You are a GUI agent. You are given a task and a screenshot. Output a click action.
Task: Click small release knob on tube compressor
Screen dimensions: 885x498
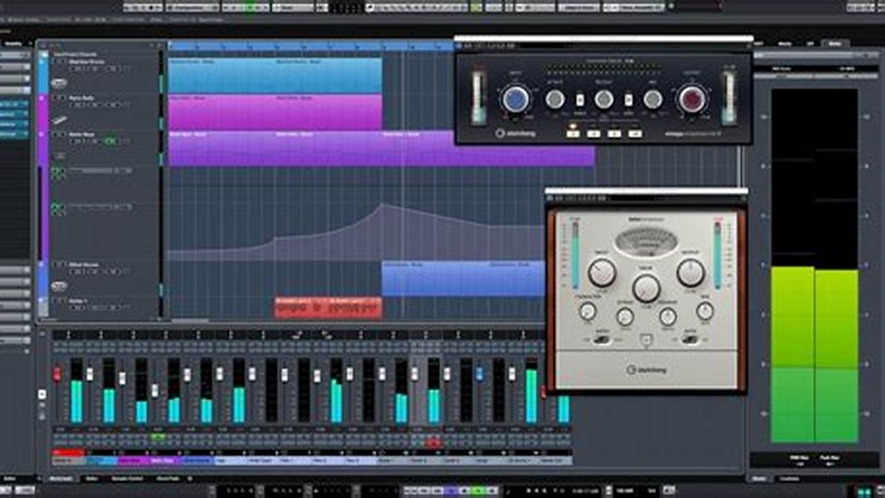[x=668, y=317]
